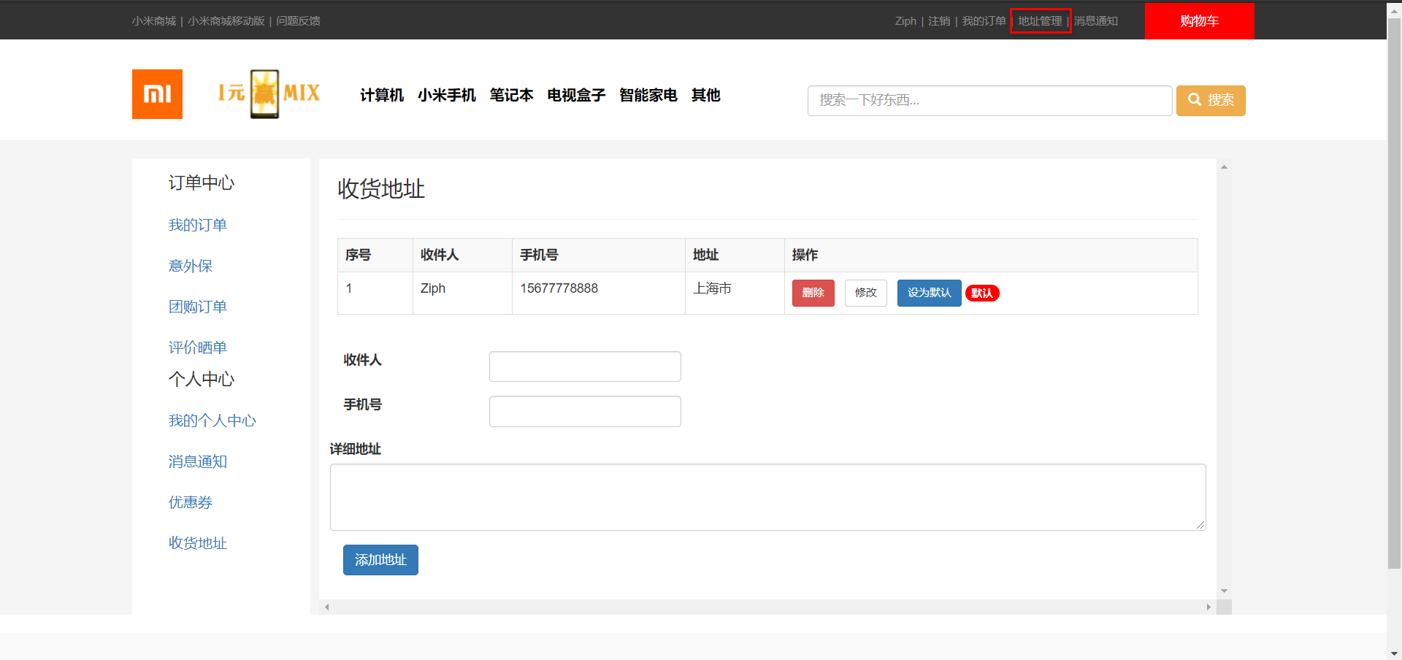The width and height of the screenshot is (1402, 660).
Task: Click the browser page vertical scrollbar thumb
Action: pyautogui.click(x=1394, y=292)
